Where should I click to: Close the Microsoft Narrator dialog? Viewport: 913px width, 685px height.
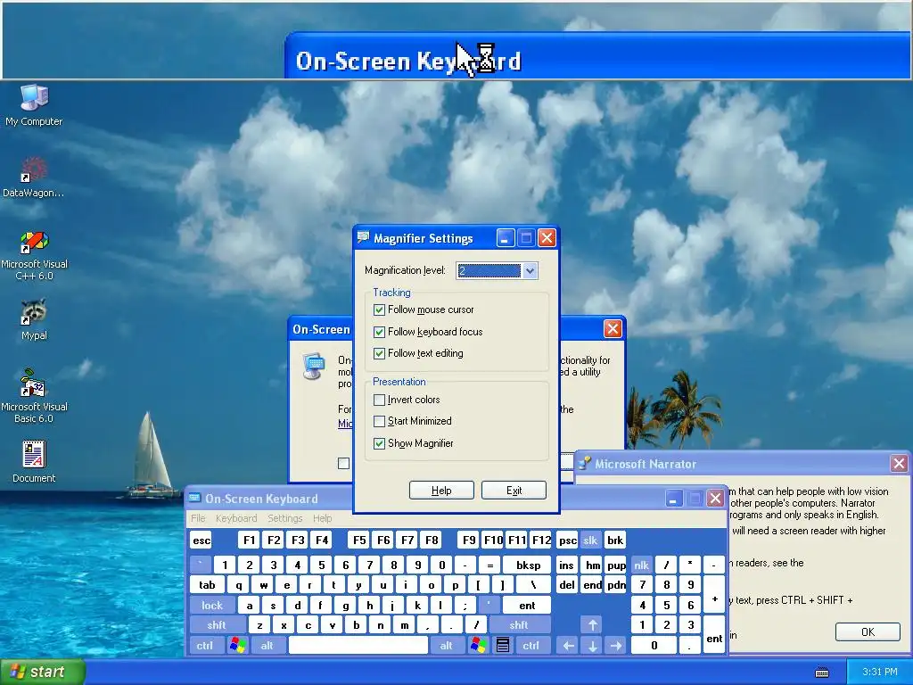[899, 464]
